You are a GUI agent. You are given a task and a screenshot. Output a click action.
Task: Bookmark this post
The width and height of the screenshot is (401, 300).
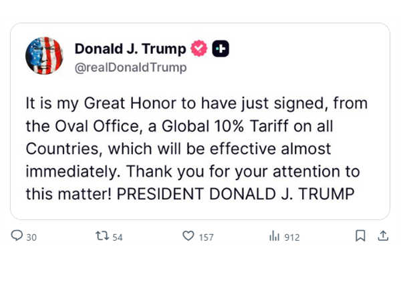pos(360,236)
